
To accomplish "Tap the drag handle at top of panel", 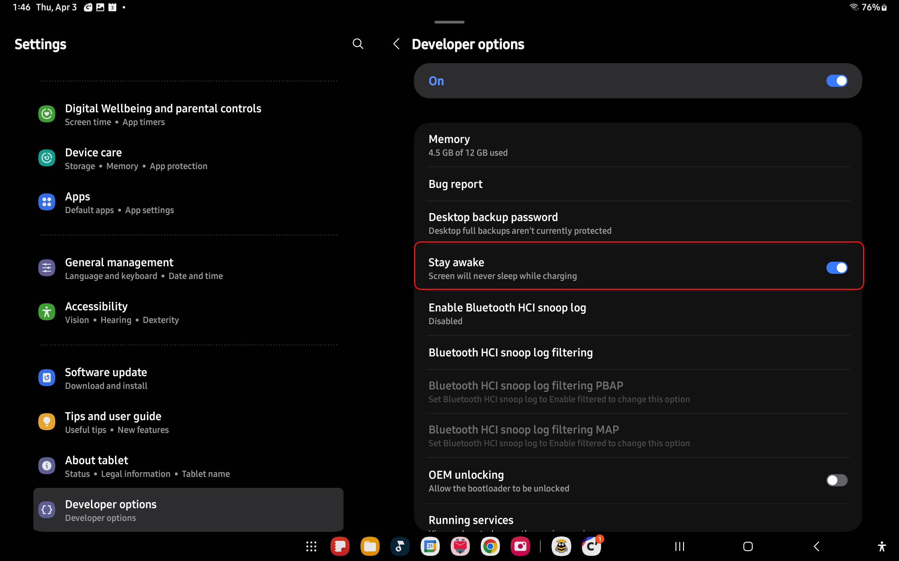I will coord(449,22).
